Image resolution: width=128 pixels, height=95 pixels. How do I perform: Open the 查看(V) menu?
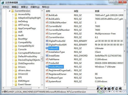24,7
